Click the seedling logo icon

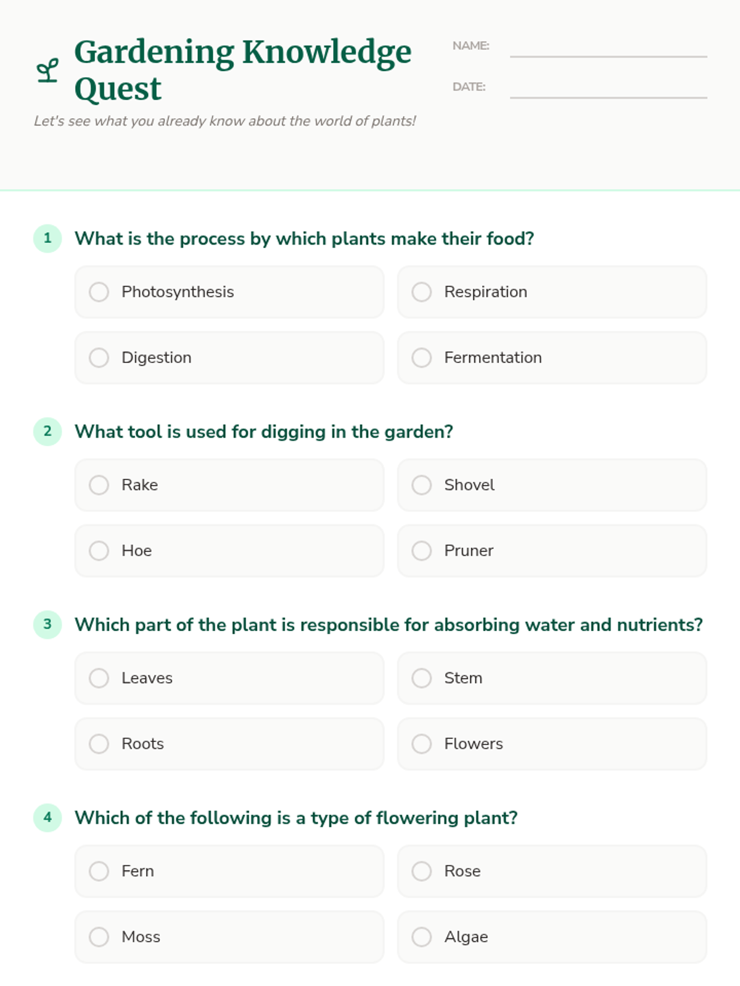[47, 70]
